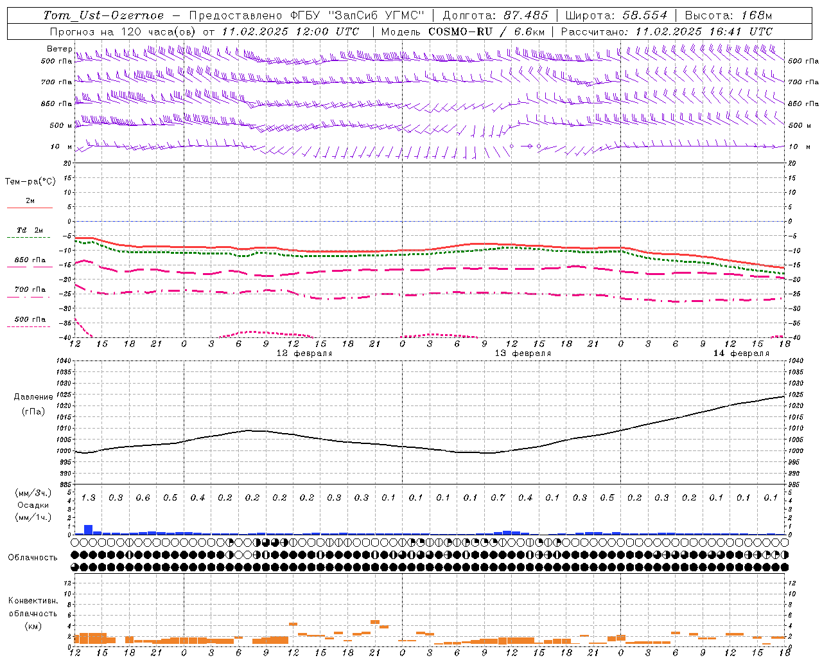Select the 'Td 2м' dew point legend entry

coord(30,230)
